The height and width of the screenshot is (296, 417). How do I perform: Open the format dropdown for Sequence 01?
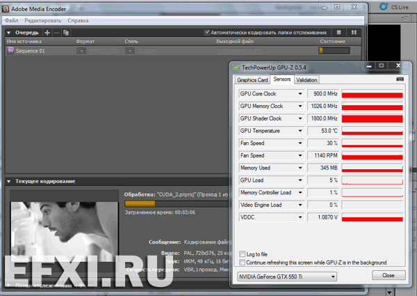(x=81, y=51)
